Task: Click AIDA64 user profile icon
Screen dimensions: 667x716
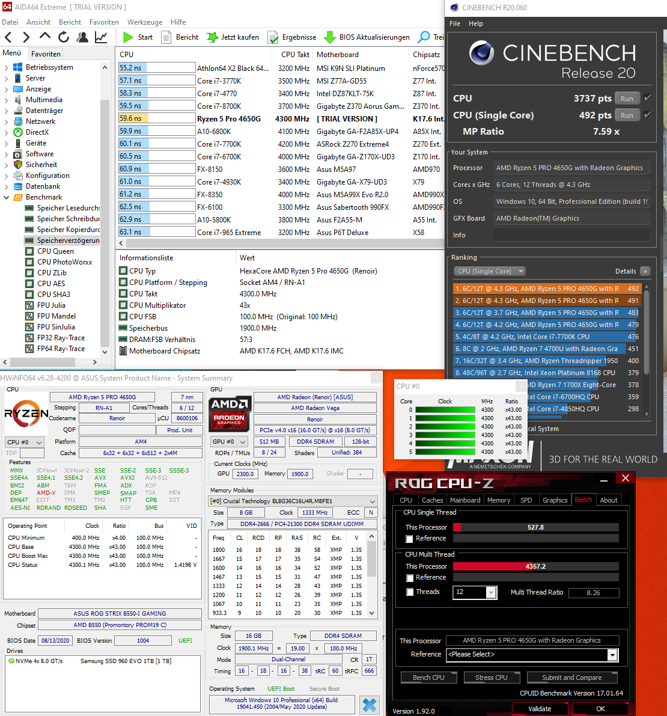Action: [x=82, y=37]
